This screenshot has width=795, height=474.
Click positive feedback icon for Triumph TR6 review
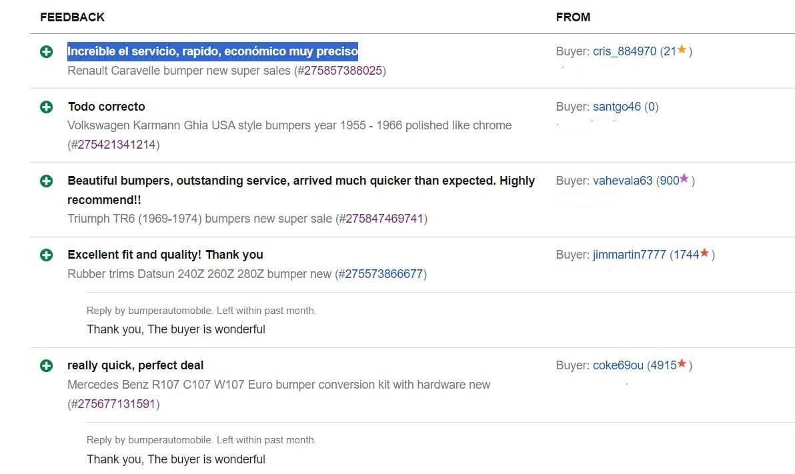click(46, 181)
